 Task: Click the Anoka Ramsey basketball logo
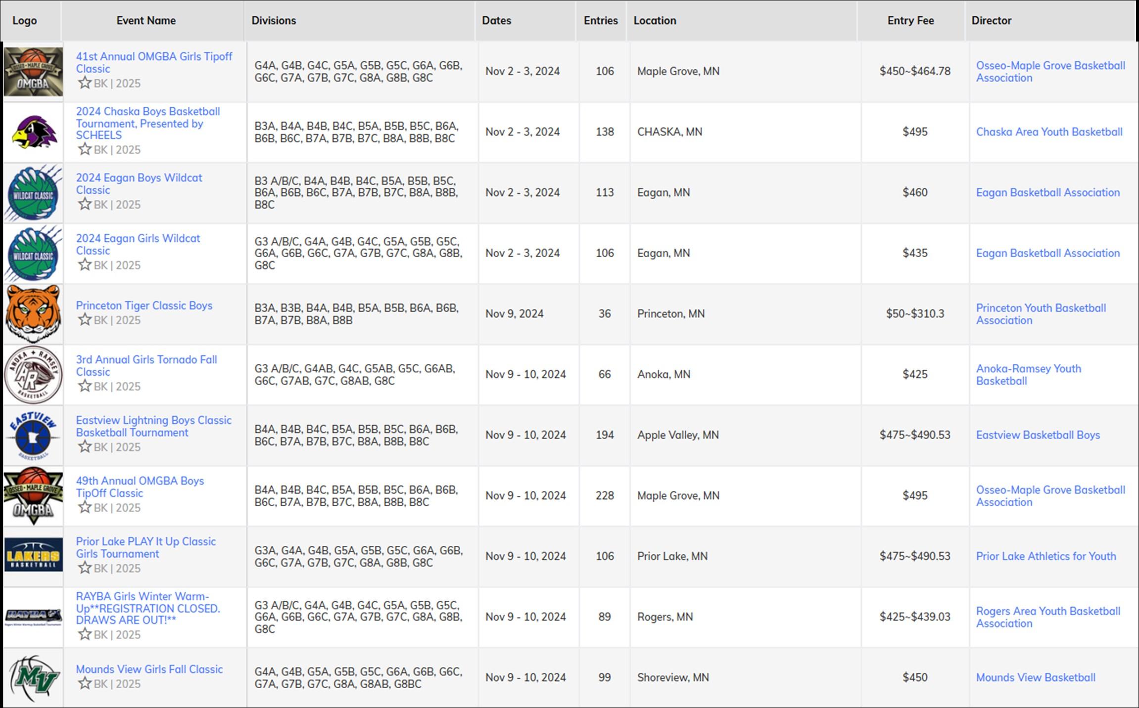33,374
